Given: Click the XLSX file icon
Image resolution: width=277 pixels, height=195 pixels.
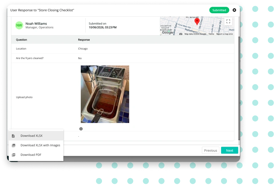Looking at the screenshot, I should click(x=13, y=136).
